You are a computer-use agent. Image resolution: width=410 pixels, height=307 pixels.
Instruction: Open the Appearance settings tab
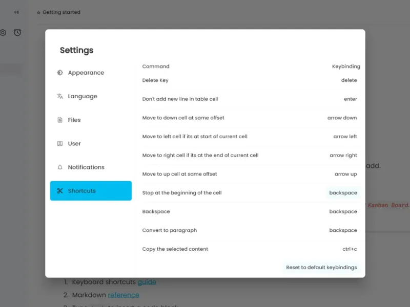[x=91, y=73]
